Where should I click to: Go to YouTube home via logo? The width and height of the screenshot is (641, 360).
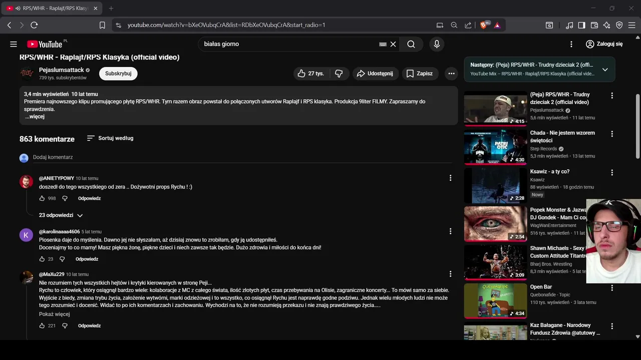click(x=45, y=44)
